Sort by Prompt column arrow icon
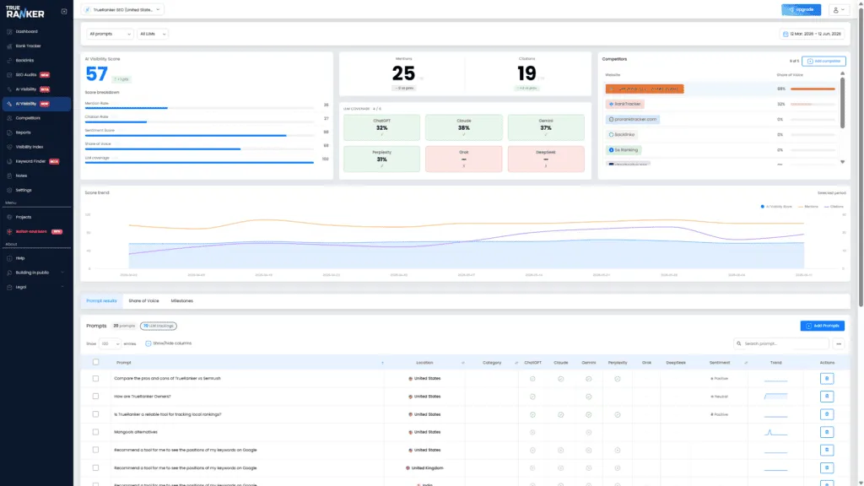 [382, 363]
